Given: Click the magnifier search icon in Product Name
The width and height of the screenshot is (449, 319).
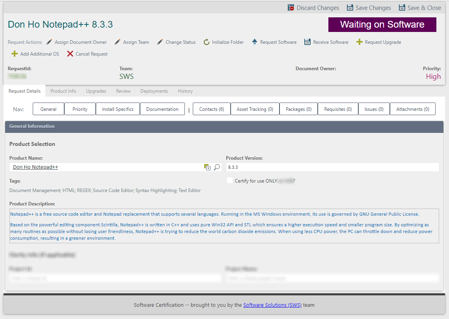Looking at the screenshot, I should [x=217, y=167].
